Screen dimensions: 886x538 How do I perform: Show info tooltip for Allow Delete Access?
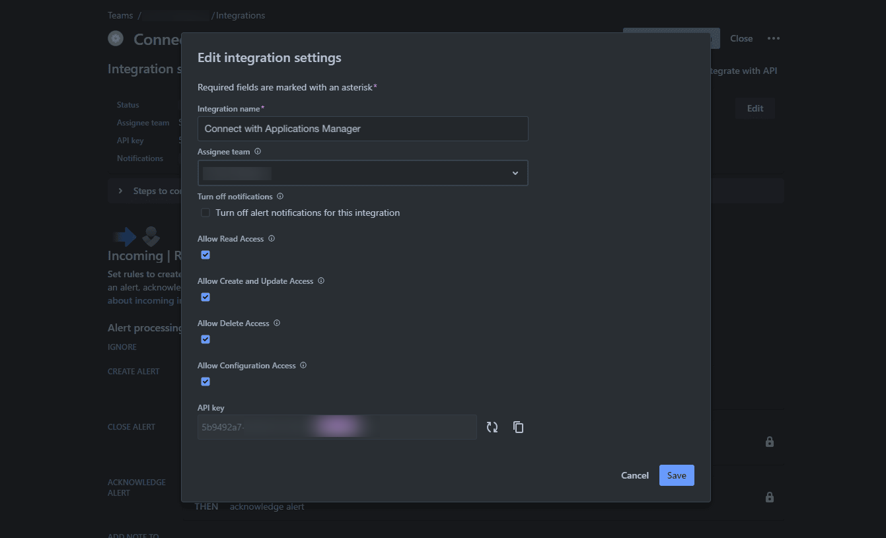point(277,323)
